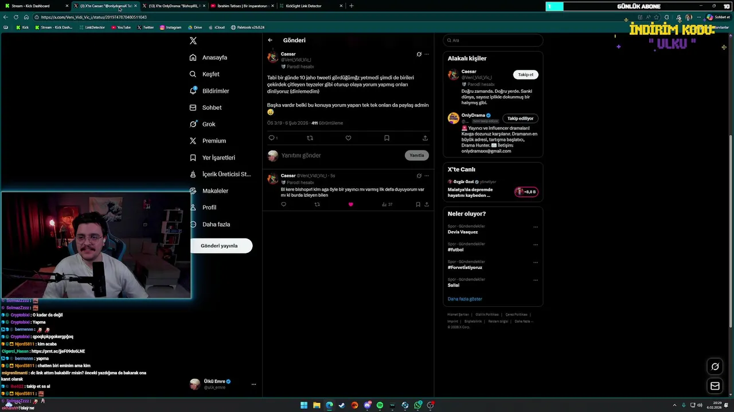
Task: Add page to favorites star
Action: click(657, 17)
